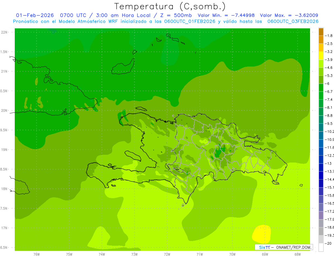Click the '-3.2' color scale label
This screenshot has height=258, width=334.
pos(329,52)
